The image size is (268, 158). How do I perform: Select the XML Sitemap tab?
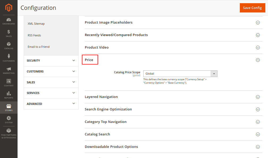(36, 24)
